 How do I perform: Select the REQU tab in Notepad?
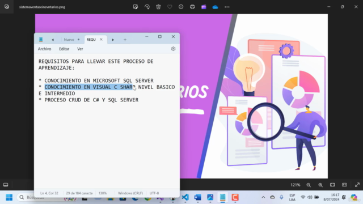coord(91,40)
